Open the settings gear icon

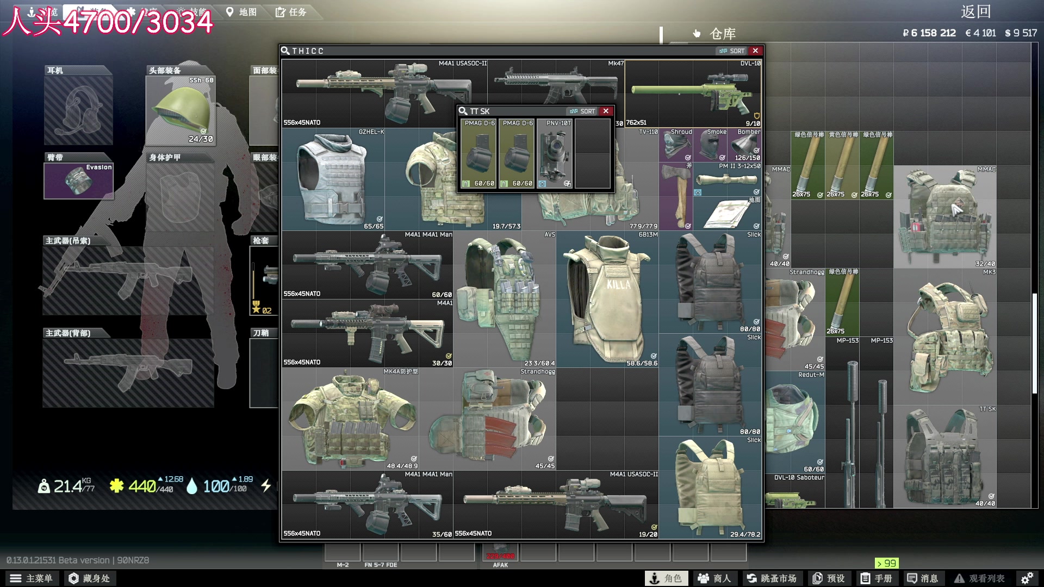(x=1027, y=578)
